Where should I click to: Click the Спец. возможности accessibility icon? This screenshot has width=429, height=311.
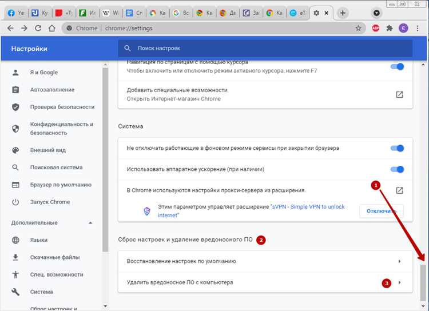[x=15, y=274]
